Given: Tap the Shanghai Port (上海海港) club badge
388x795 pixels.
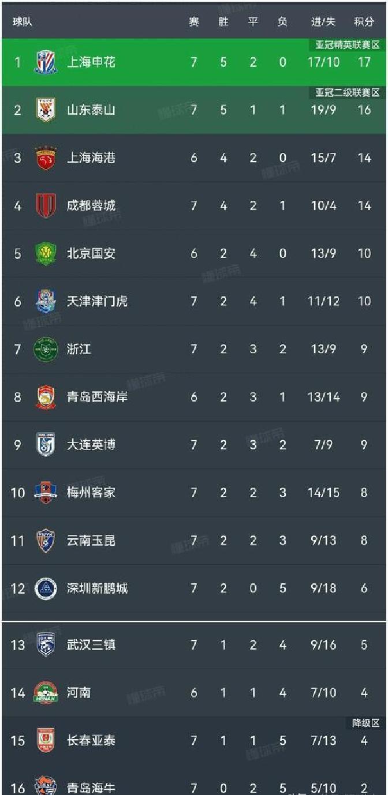Looking at the screenshot, I should tap(46, 157).
